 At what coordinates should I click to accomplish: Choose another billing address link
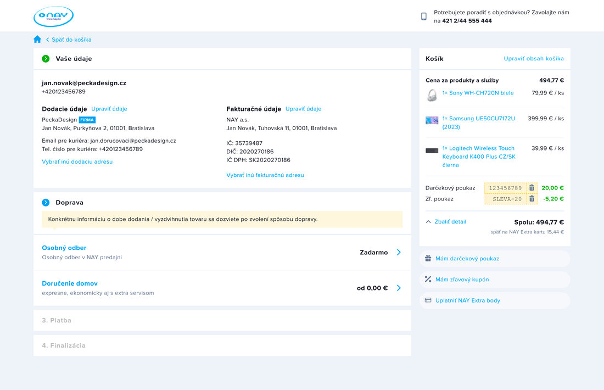pyautogui.click(x=265, y=175)
